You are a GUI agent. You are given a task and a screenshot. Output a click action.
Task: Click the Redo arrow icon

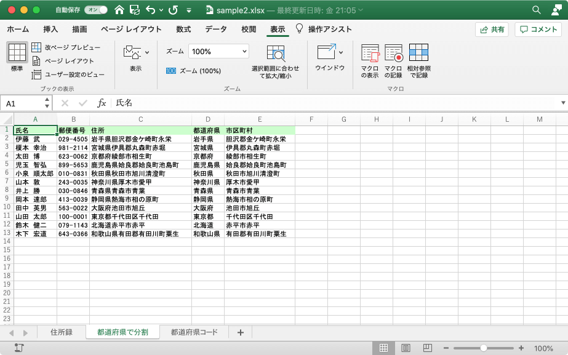tap(173, 10)
